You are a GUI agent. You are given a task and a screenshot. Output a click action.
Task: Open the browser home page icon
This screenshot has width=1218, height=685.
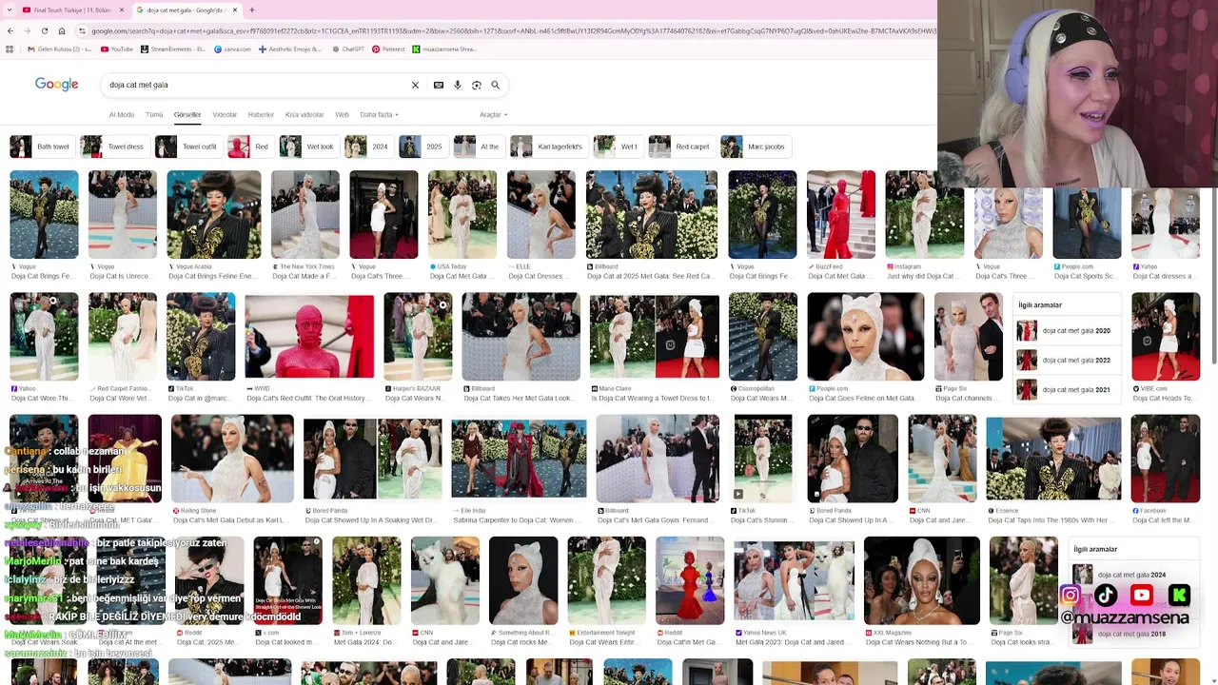(62, 30)
